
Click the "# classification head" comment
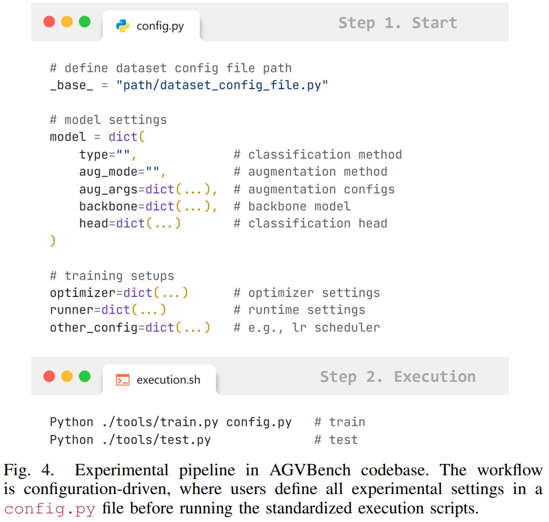coord(311,223)
